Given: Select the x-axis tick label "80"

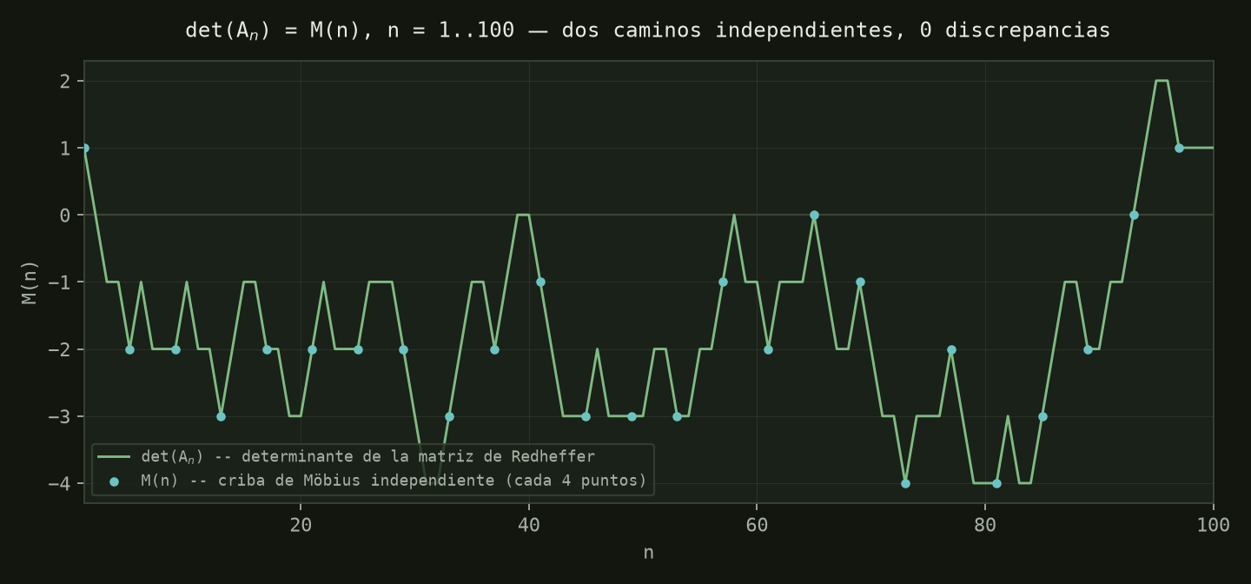Looking at the screenshot, I should [x=985, y=525].
